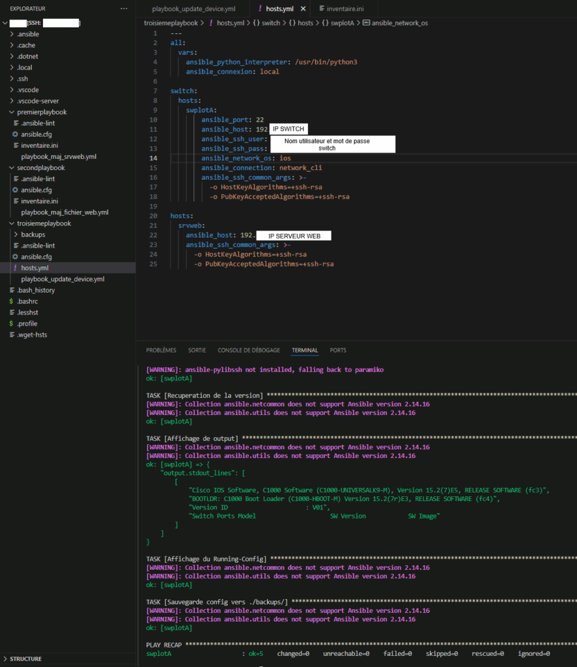The height and width of the screenshot is (667, 577).
Task: Click the dollar icon beside .profile
Action: click(x=11, y=324)
